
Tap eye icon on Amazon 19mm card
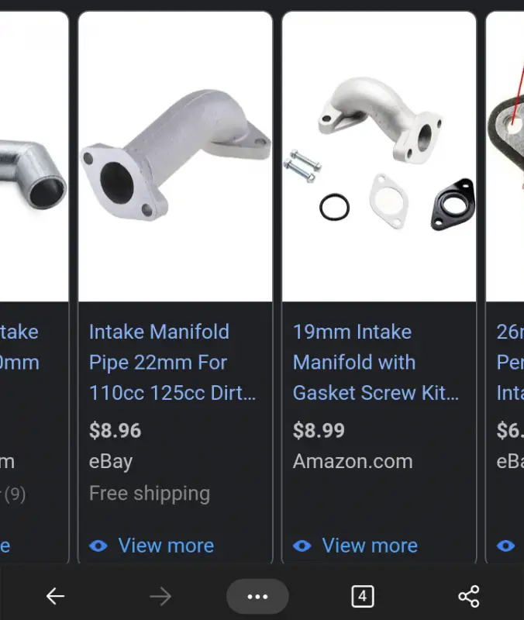[302, 546]
